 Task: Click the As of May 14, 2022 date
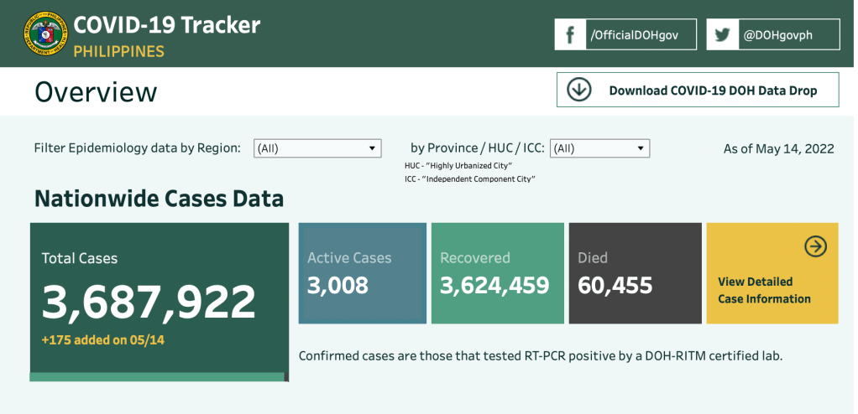point(778,149)
